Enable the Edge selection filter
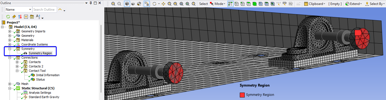The image size is (386, 100). pyautogui.click(x=242, y=4)
